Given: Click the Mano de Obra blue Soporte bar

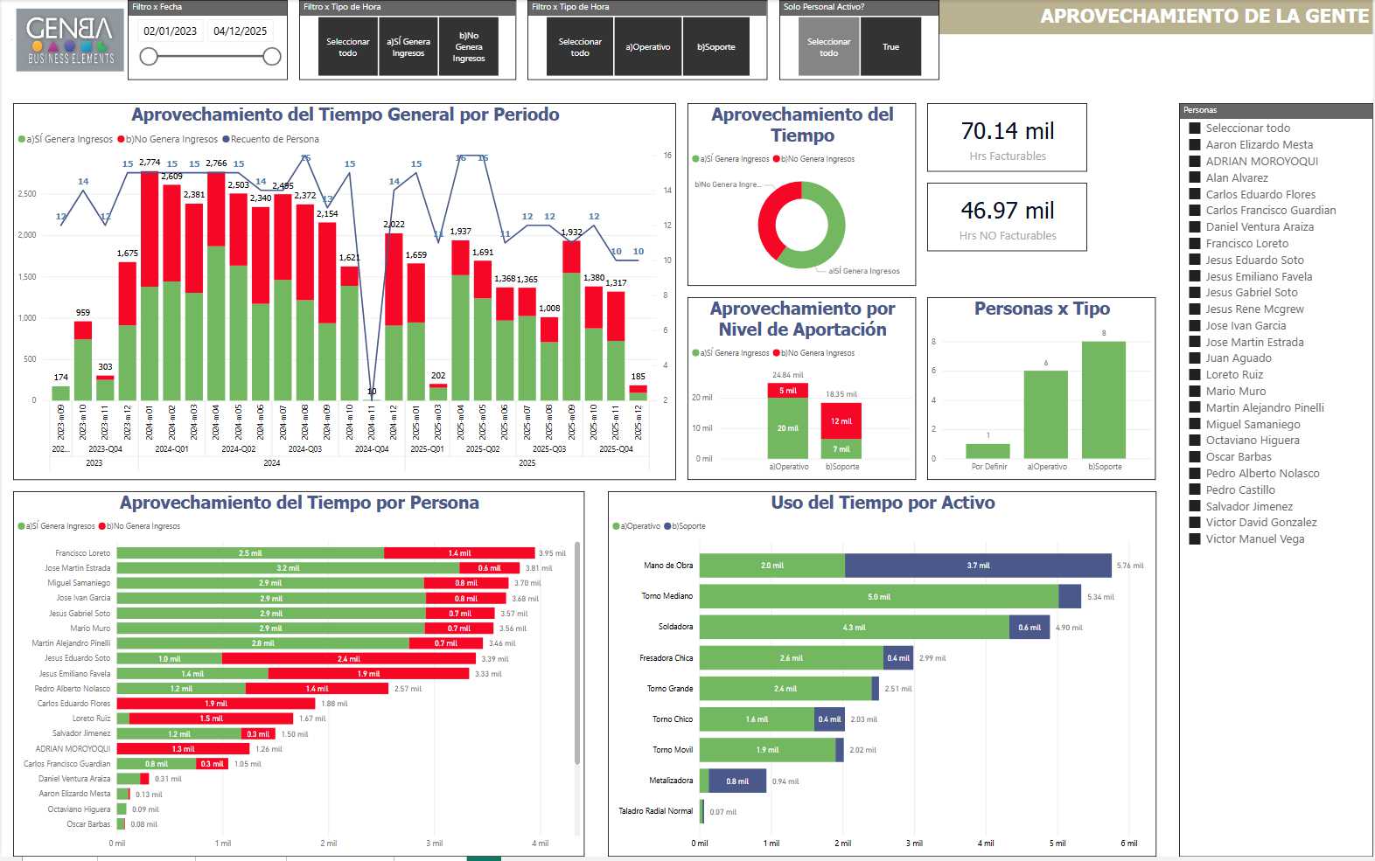Looking at the screenshot, I should [x=977, y=566].
